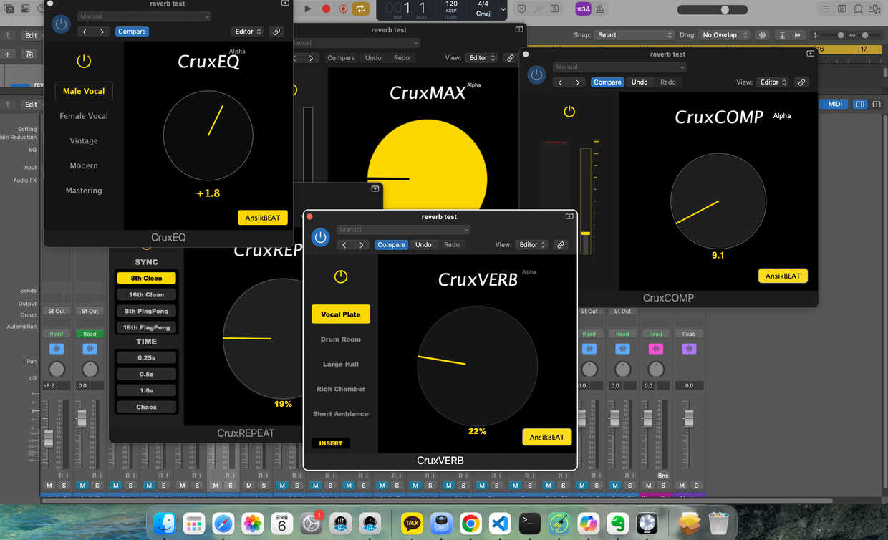
Task: Toggle yellow power icon inside CruxVERB plugin
Action: [341, 276]
